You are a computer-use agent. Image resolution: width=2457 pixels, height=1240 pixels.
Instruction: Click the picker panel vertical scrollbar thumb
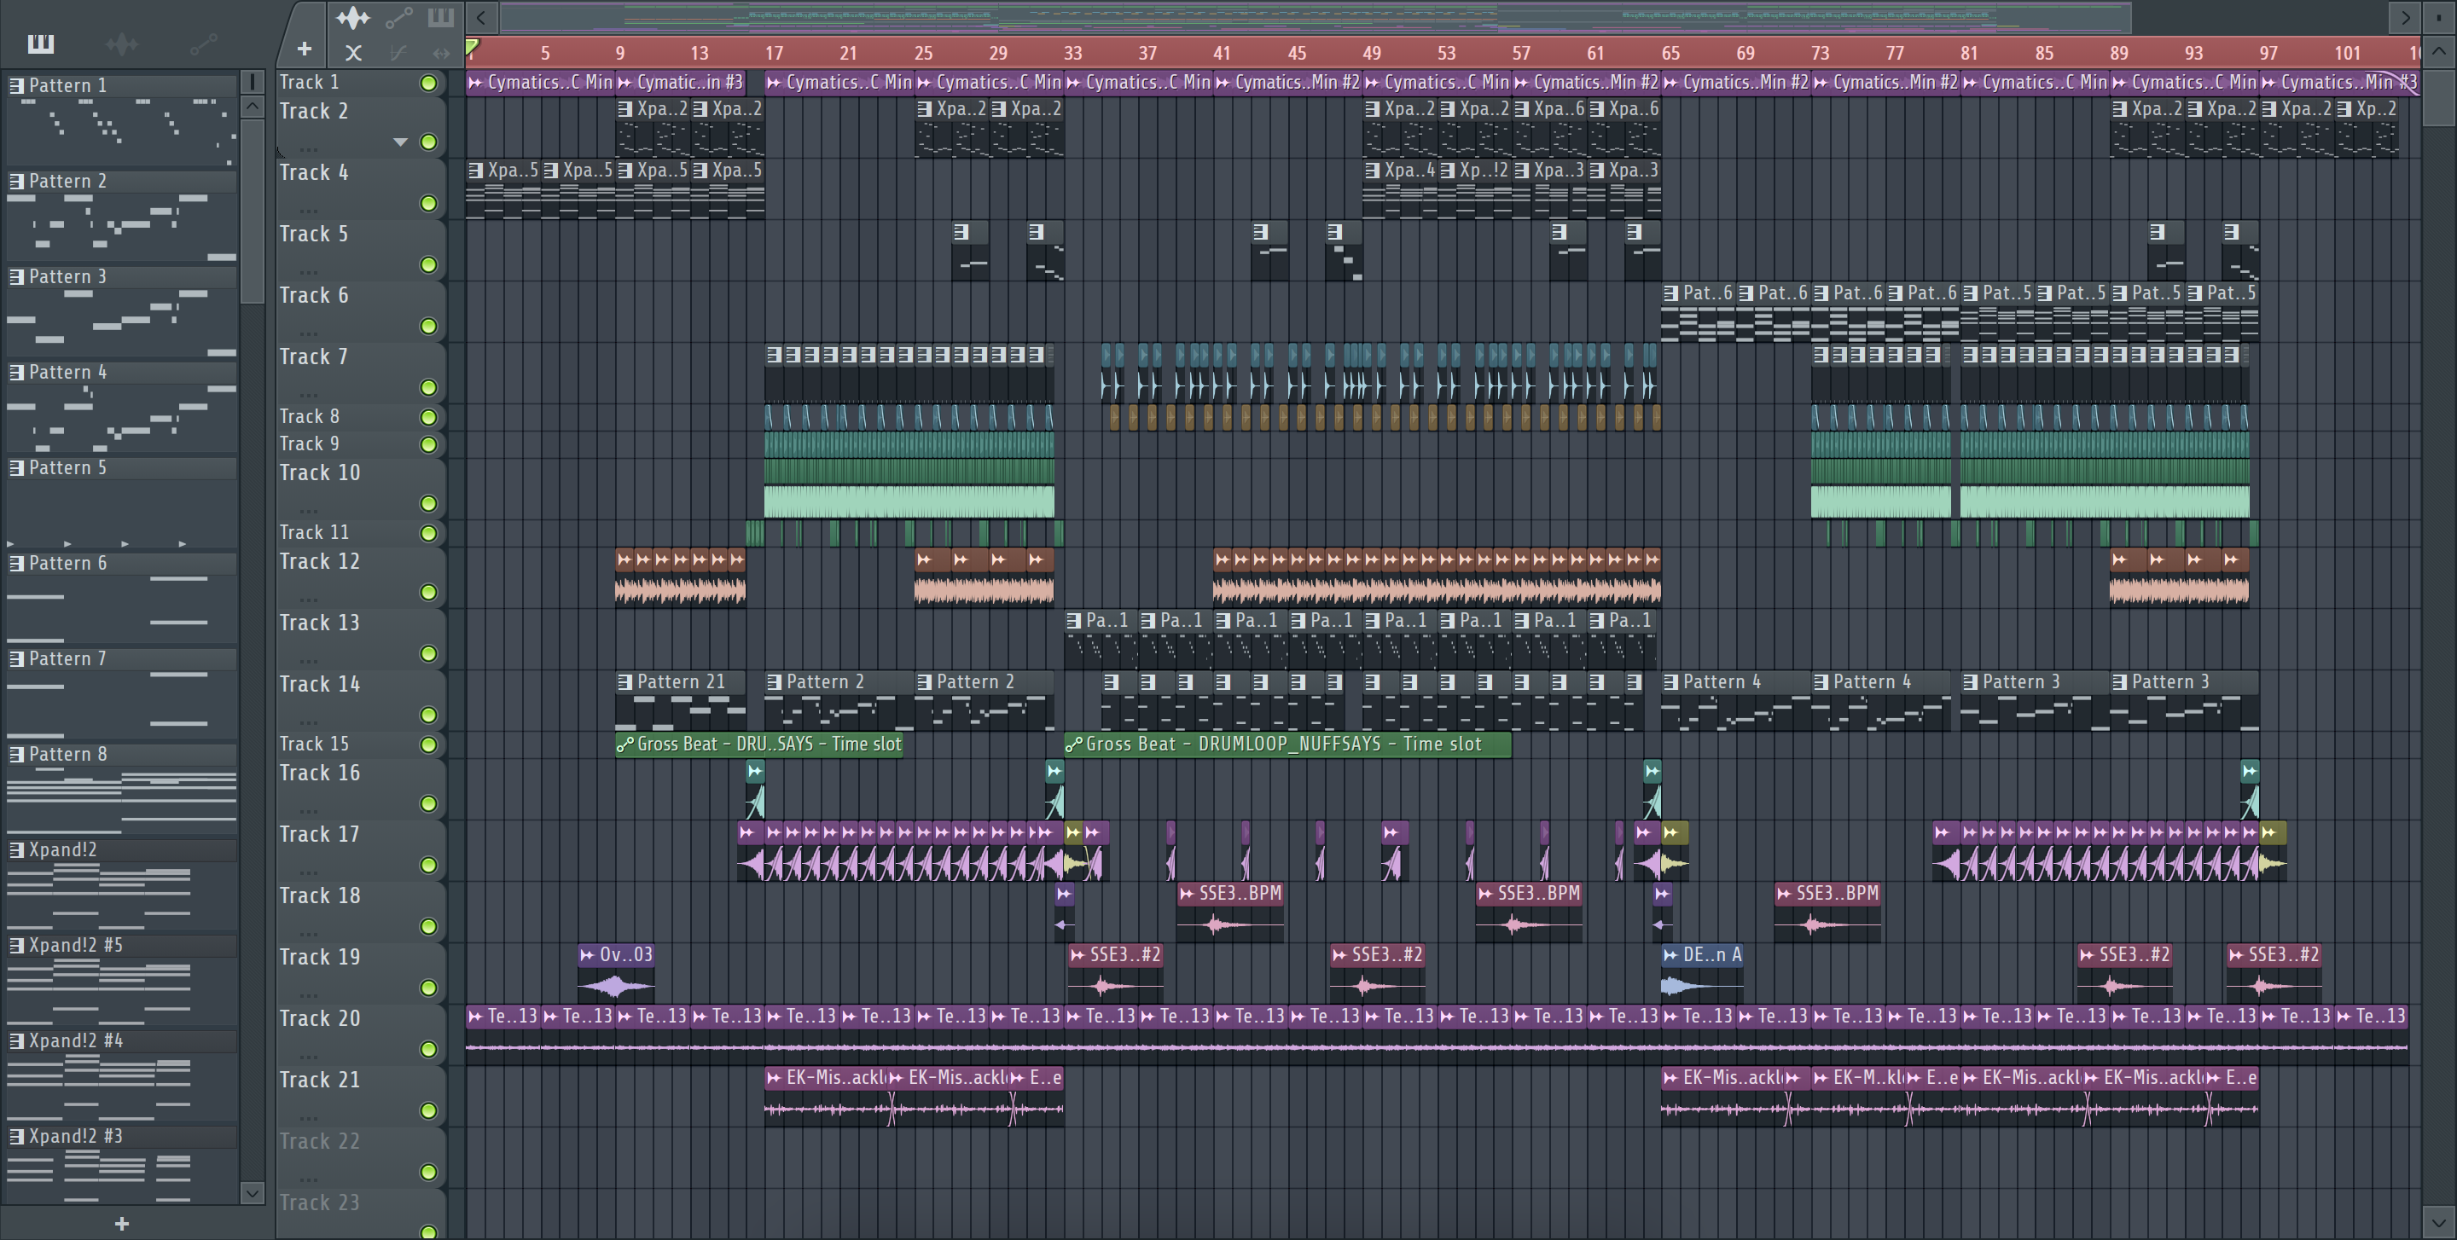tap(253, 210)
